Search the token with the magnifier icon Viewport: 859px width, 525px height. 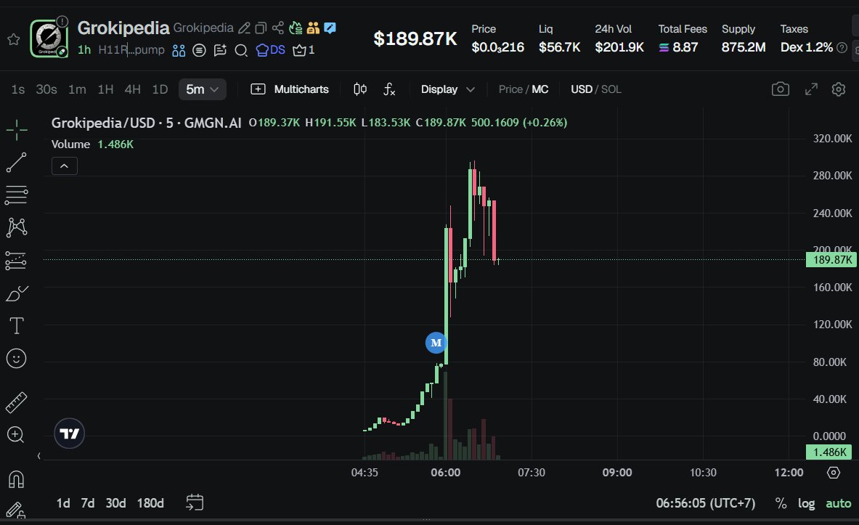241,50
